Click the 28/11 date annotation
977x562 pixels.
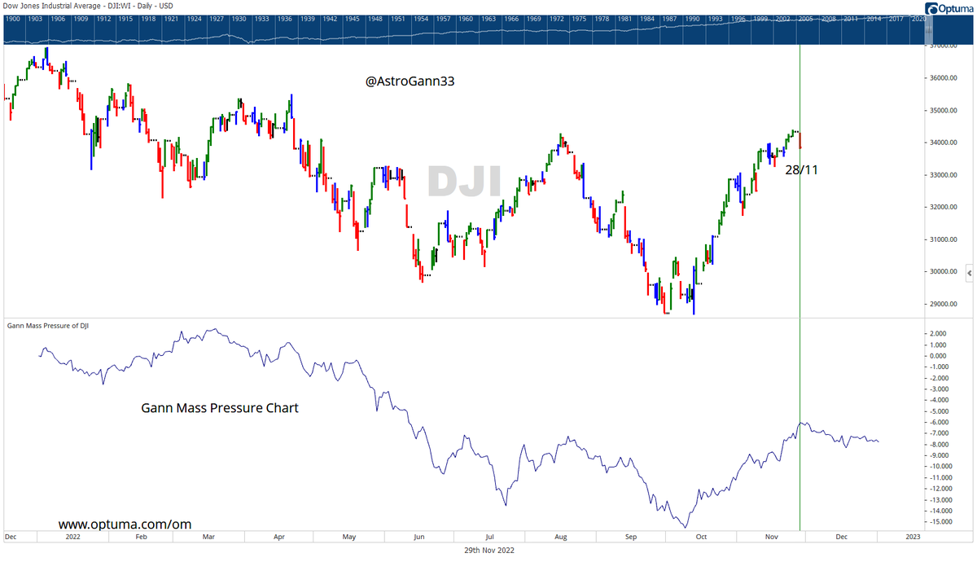(801, 170)
